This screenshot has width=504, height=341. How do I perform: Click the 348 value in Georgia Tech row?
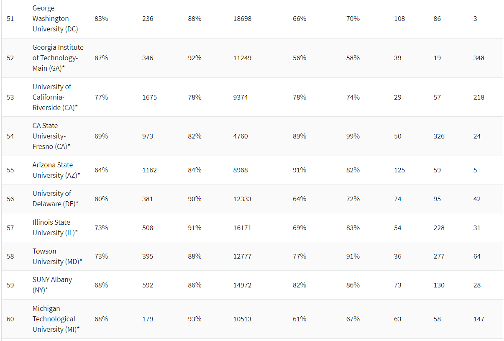tap(478, 58)
